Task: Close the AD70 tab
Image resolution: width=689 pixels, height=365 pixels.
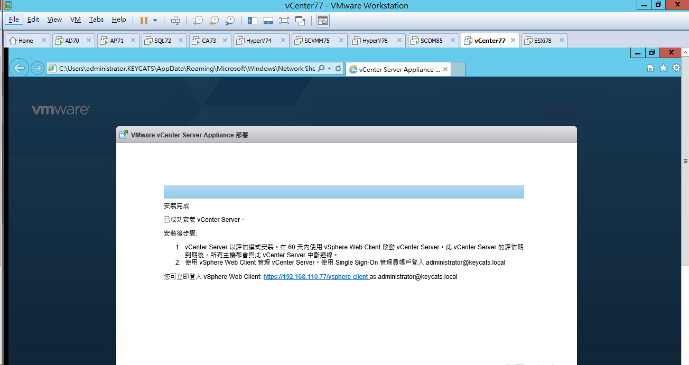Action: pyautogui.click(x=88, y=40)
